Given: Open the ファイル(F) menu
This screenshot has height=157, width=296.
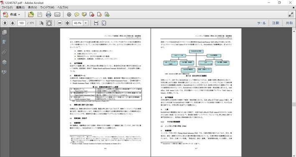Looking at the screenshot, I should click(7, 8).
